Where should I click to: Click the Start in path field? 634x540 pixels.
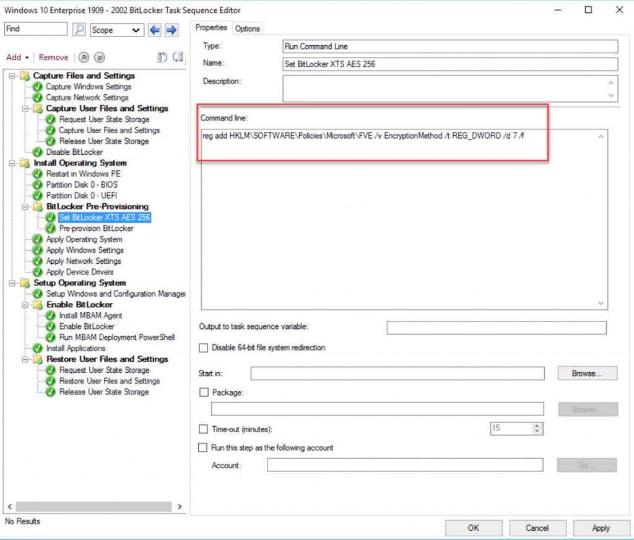pyautogui.click(x=397, y=373)
